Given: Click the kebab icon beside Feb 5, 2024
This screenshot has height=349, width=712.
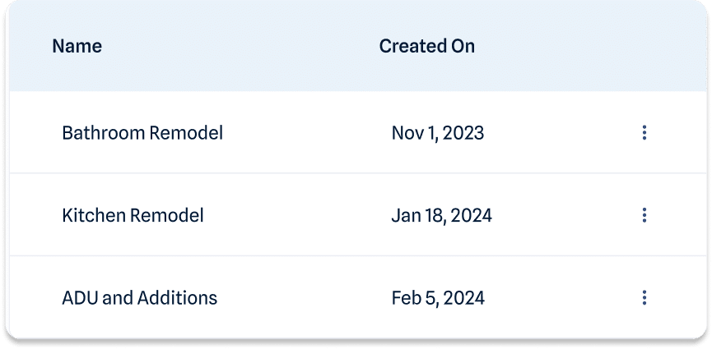Looking at the screenshot, I should click(644, 298).
